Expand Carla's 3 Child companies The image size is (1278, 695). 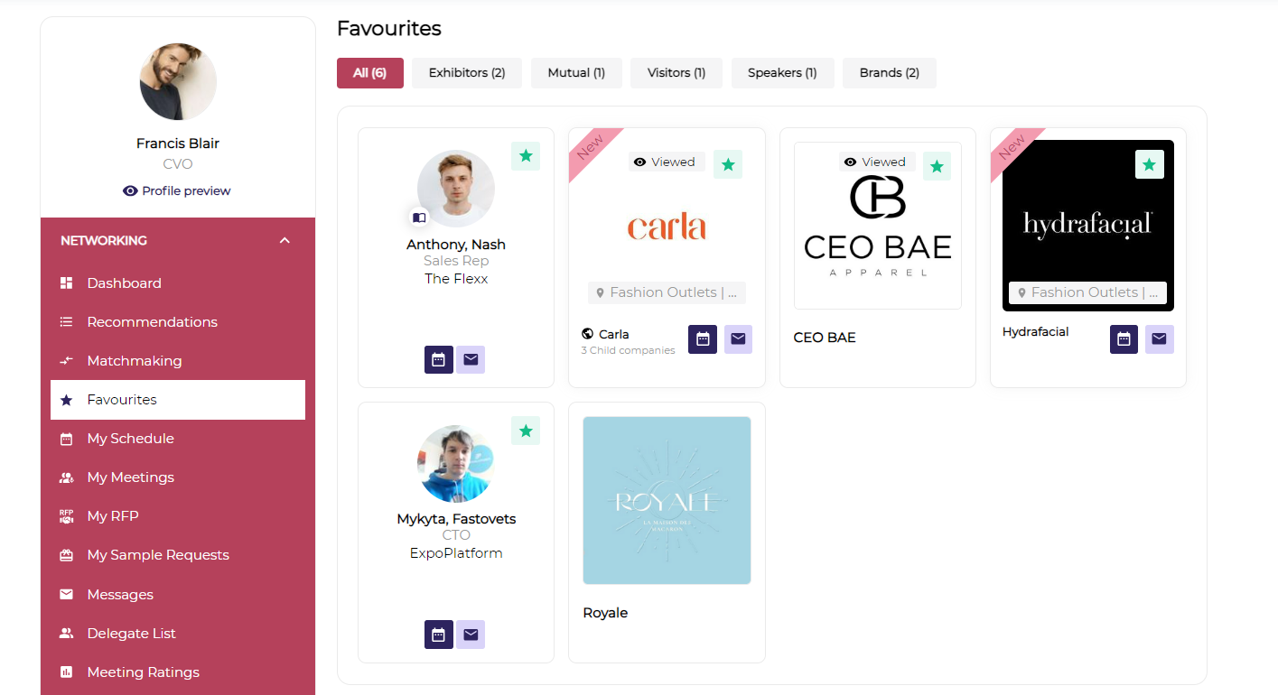(x=628, y=350)
